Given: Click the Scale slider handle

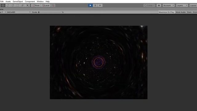Looking at the screenshot, I should tap(39, 12).
